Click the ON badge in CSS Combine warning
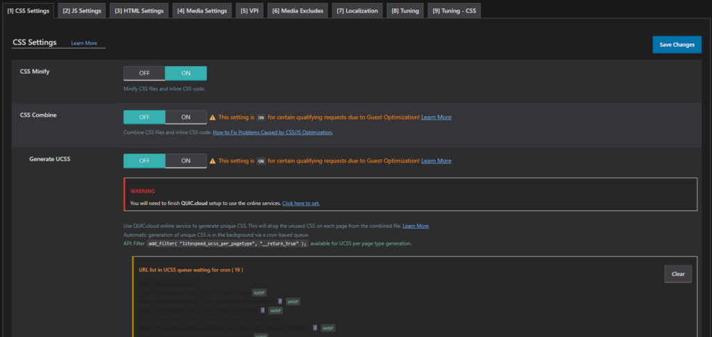This screenshot has width=712, height=337. click(x=261, y=117)
